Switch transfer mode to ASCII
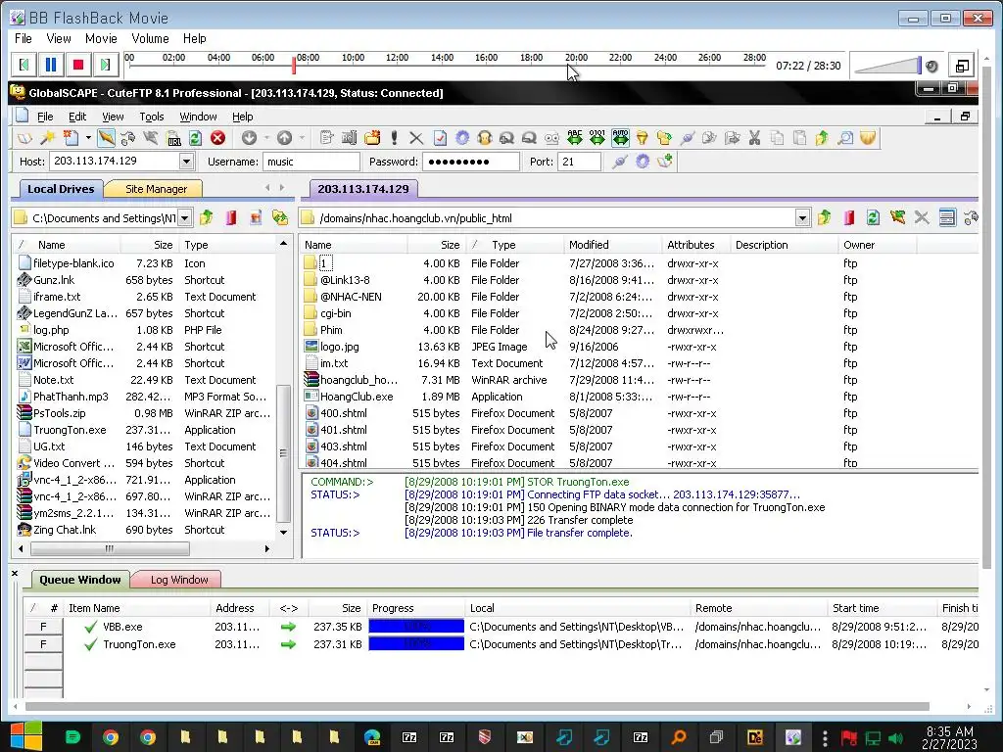The image size is (1003, 752). 574,138
